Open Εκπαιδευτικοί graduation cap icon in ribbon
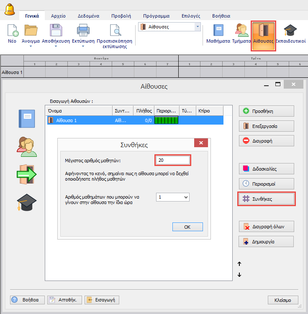 290,32
